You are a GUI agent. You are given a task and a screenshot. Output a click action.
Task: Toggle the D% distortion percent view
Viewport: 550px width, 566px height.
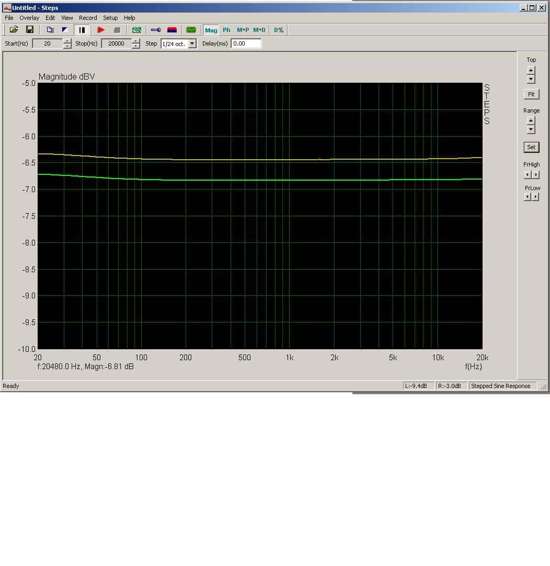pyautogui.click(x=279, y=30)
